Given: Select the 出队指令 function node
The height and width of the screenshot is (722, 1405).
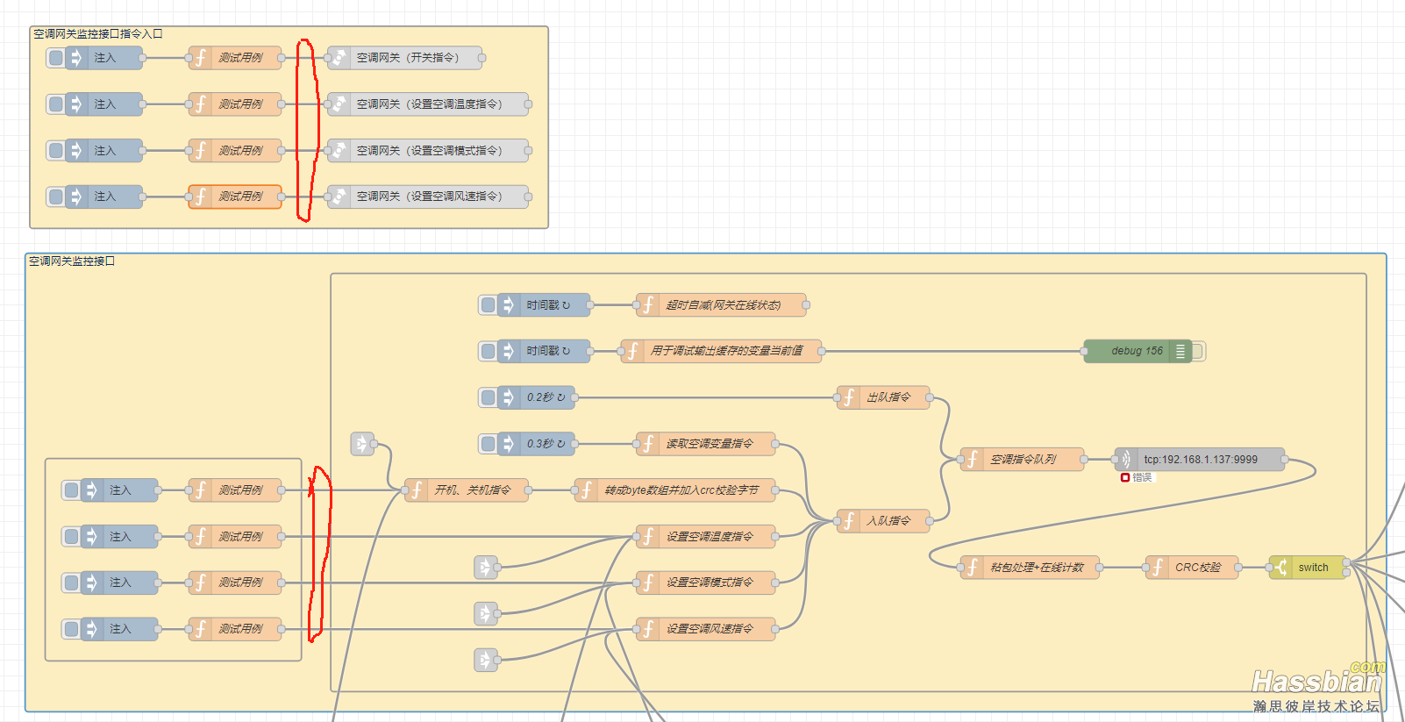Looking at the screenshot, I should point(883,397).
